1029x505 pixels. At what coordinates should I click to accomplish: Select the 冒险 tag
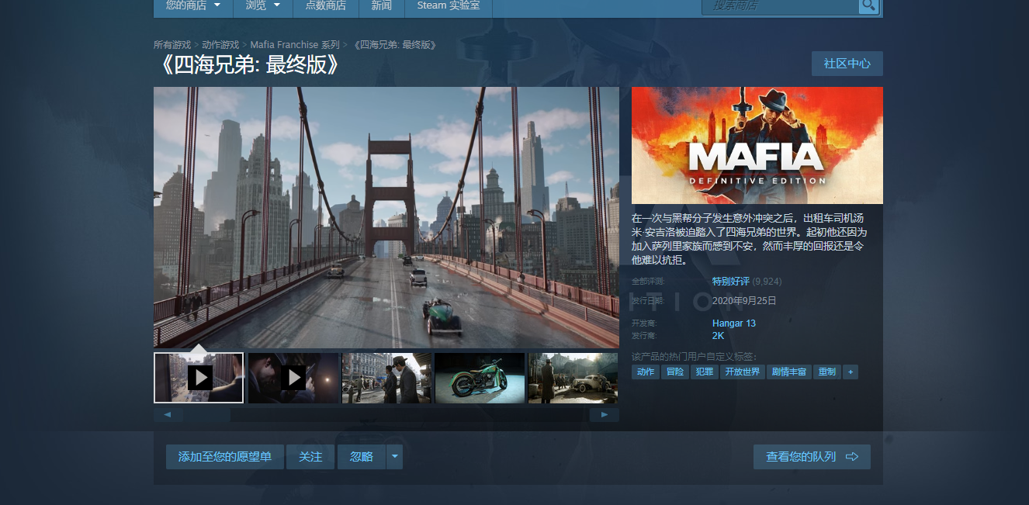[x=675, y=372]
